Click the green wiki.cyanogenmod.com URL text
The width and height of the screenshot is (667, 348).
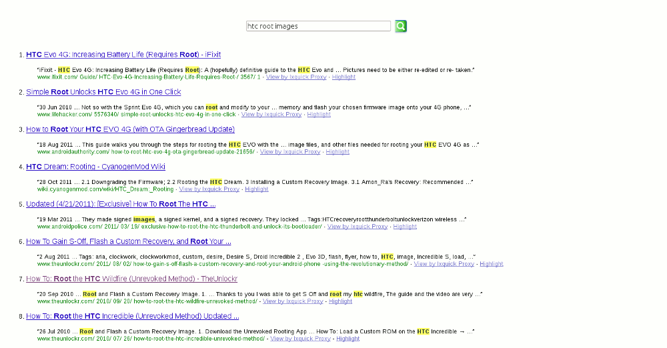105,189
